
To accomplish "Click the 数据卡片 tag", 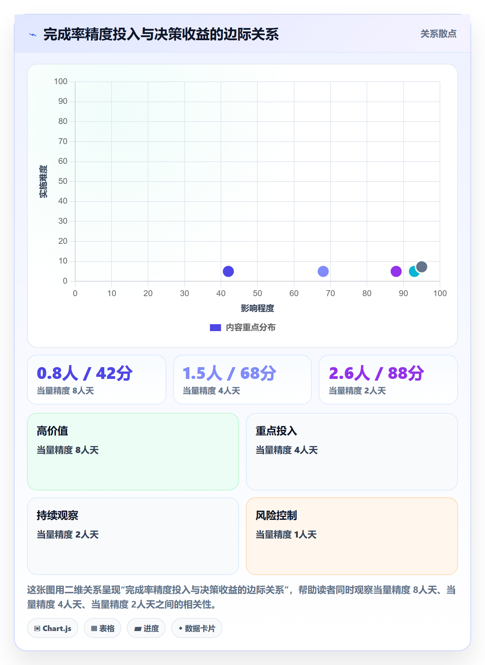I will point(197,628).
